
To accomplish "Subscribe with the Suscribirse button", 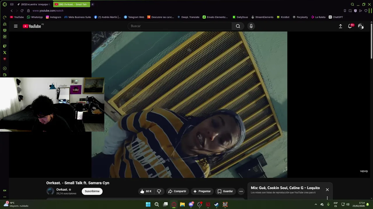I will (92, 191).
